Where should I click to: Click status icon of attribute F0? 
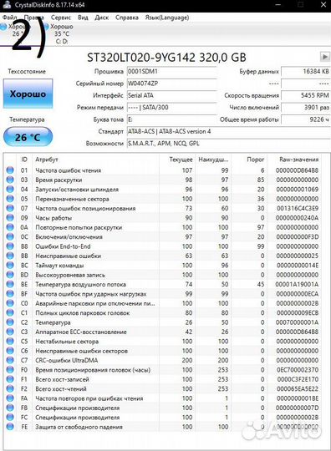pos(10,369)
